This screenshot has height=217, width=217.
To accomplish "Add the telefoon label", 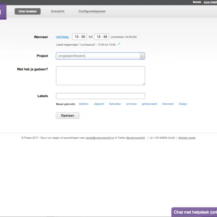I will tap(84, 104).
